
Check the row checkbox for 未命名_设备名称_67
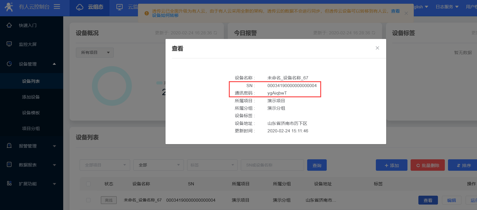pos(88,200)
